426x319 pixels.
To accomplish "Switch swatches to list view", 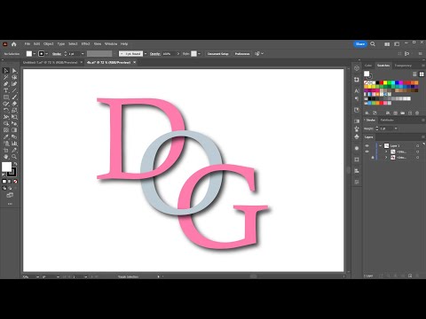I will click(x=414, y=74).
